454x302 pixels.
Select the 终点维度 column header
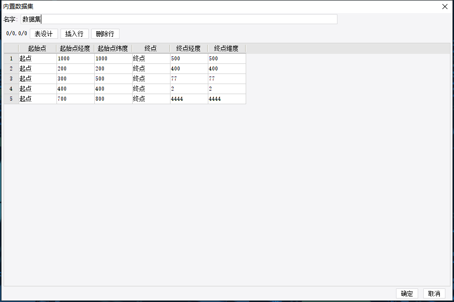(226, 48)
